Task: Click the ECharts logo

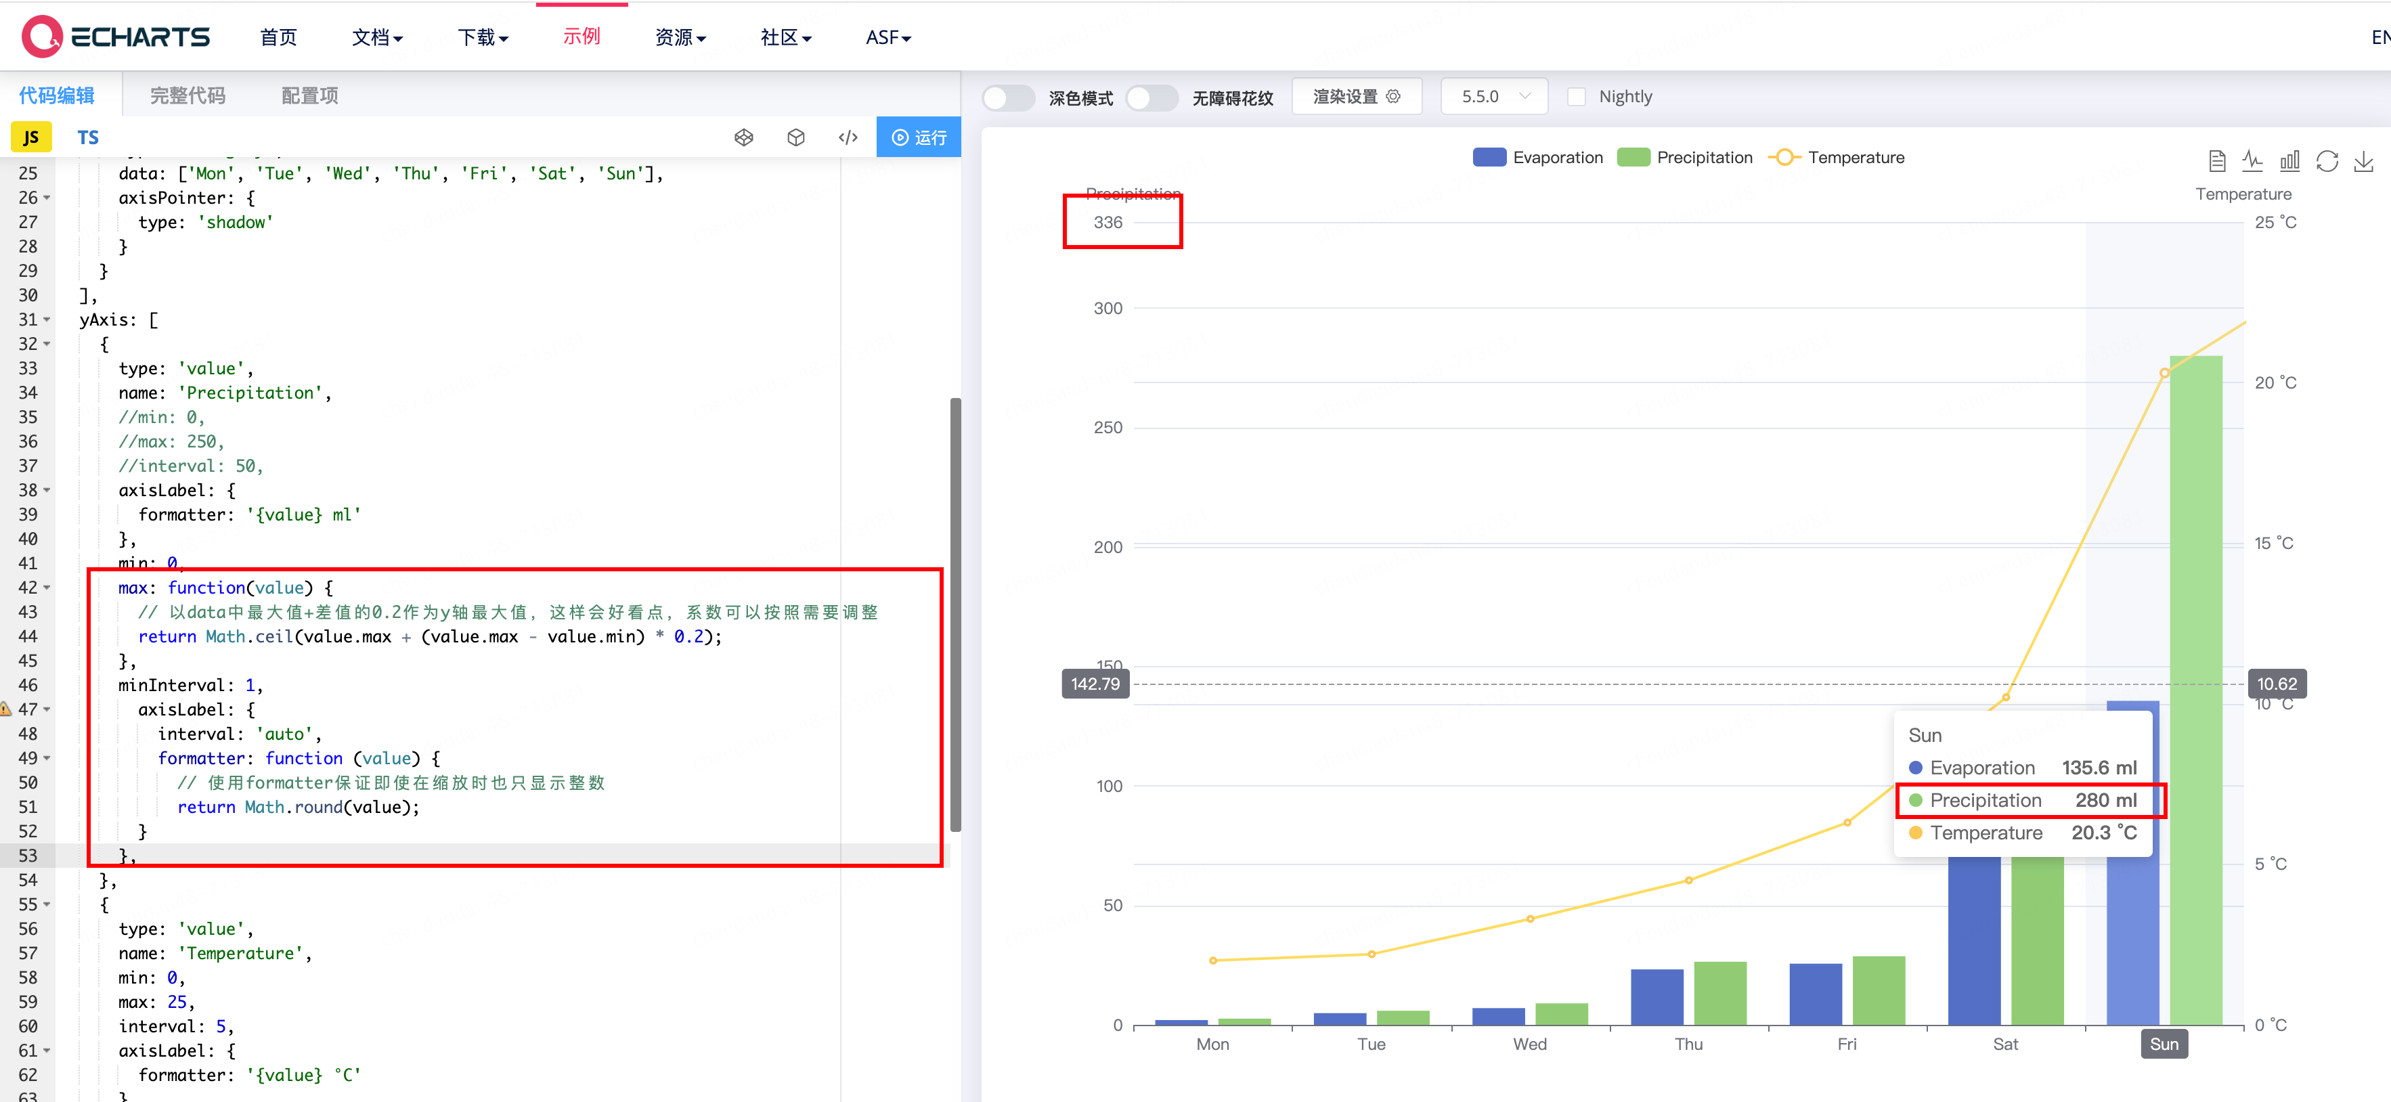Action: (x=116, y=37)
